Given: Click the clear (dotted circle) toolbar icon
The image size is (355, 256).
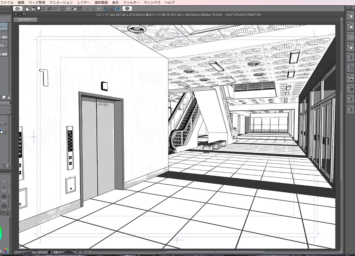Looking at the screenshot, I should click(62, 9).
